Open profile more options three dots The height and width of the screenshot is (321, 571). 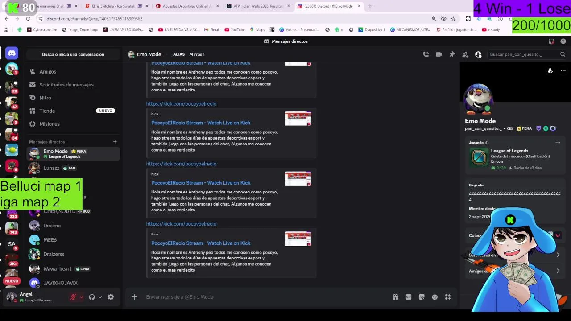(x=563, y=70)
